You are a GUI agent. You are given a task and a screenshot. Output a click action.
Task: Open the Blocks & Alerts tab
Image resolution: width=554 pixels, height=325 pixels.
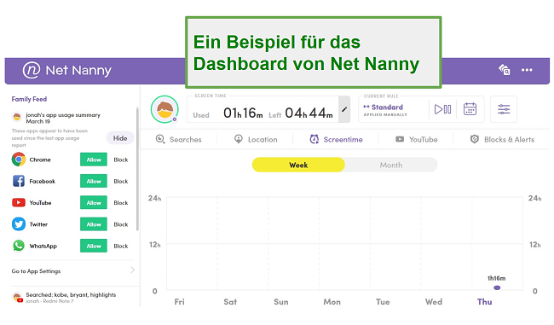tap(502, 139)
